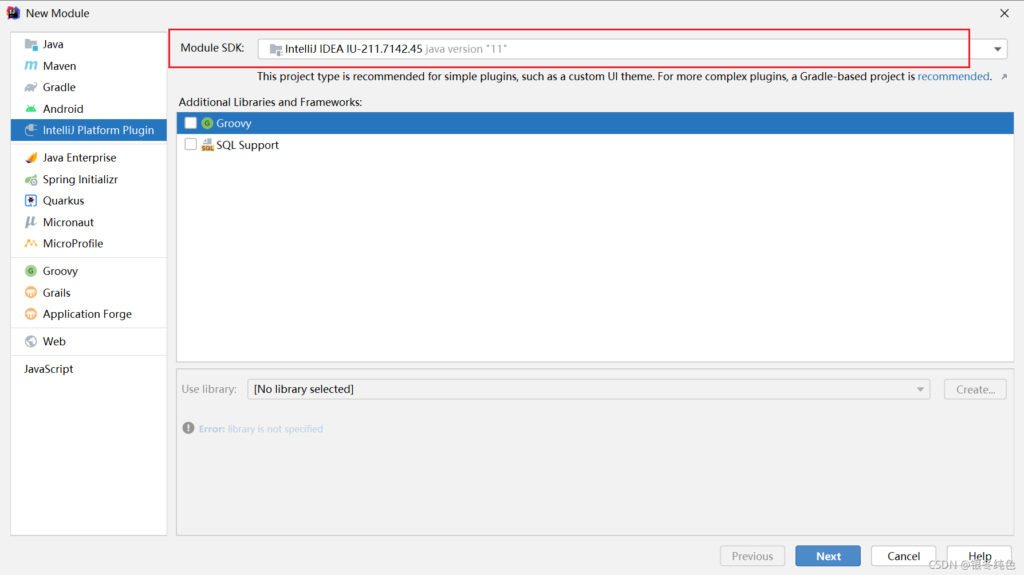Click the 'Additional Libraries and Frameworks:' label
The height and width of the screenshot is (575, 1024).
270,102
